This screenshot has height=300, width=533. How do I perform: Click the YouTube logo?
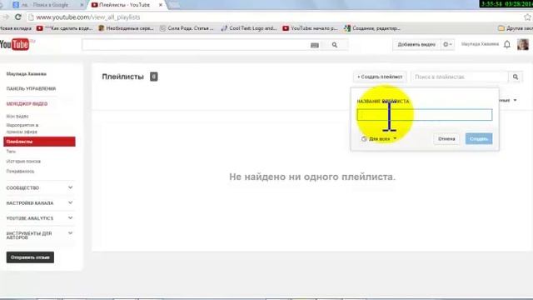(14, 44)
